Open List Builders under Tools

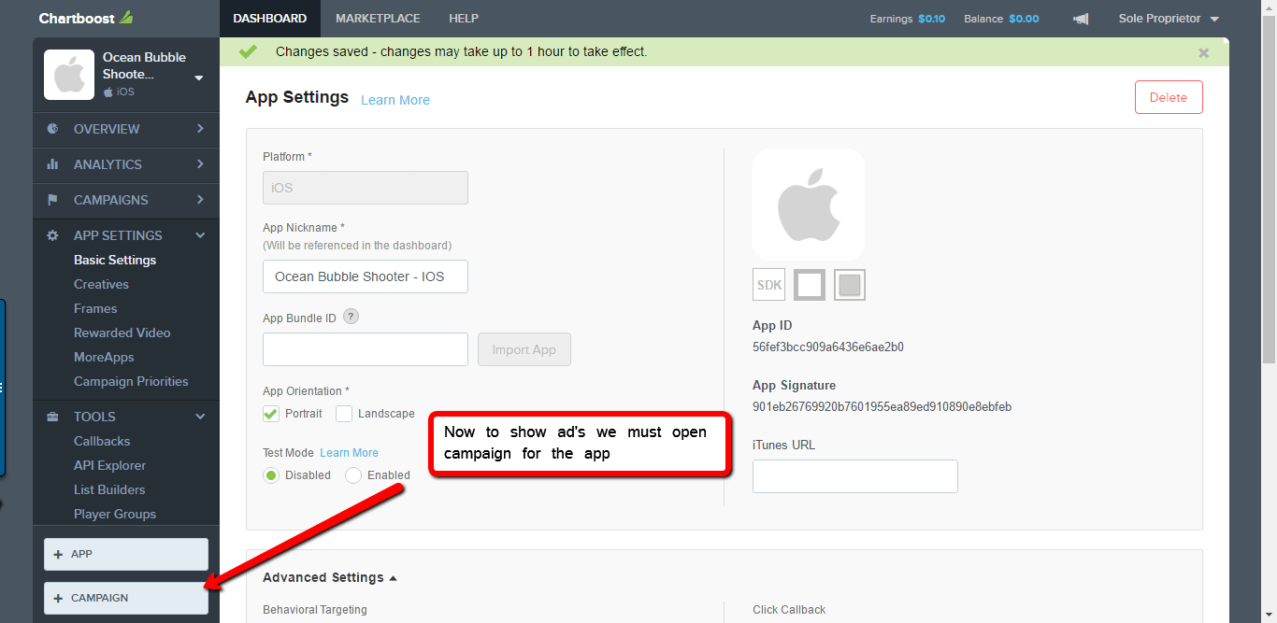click(109, 489)
